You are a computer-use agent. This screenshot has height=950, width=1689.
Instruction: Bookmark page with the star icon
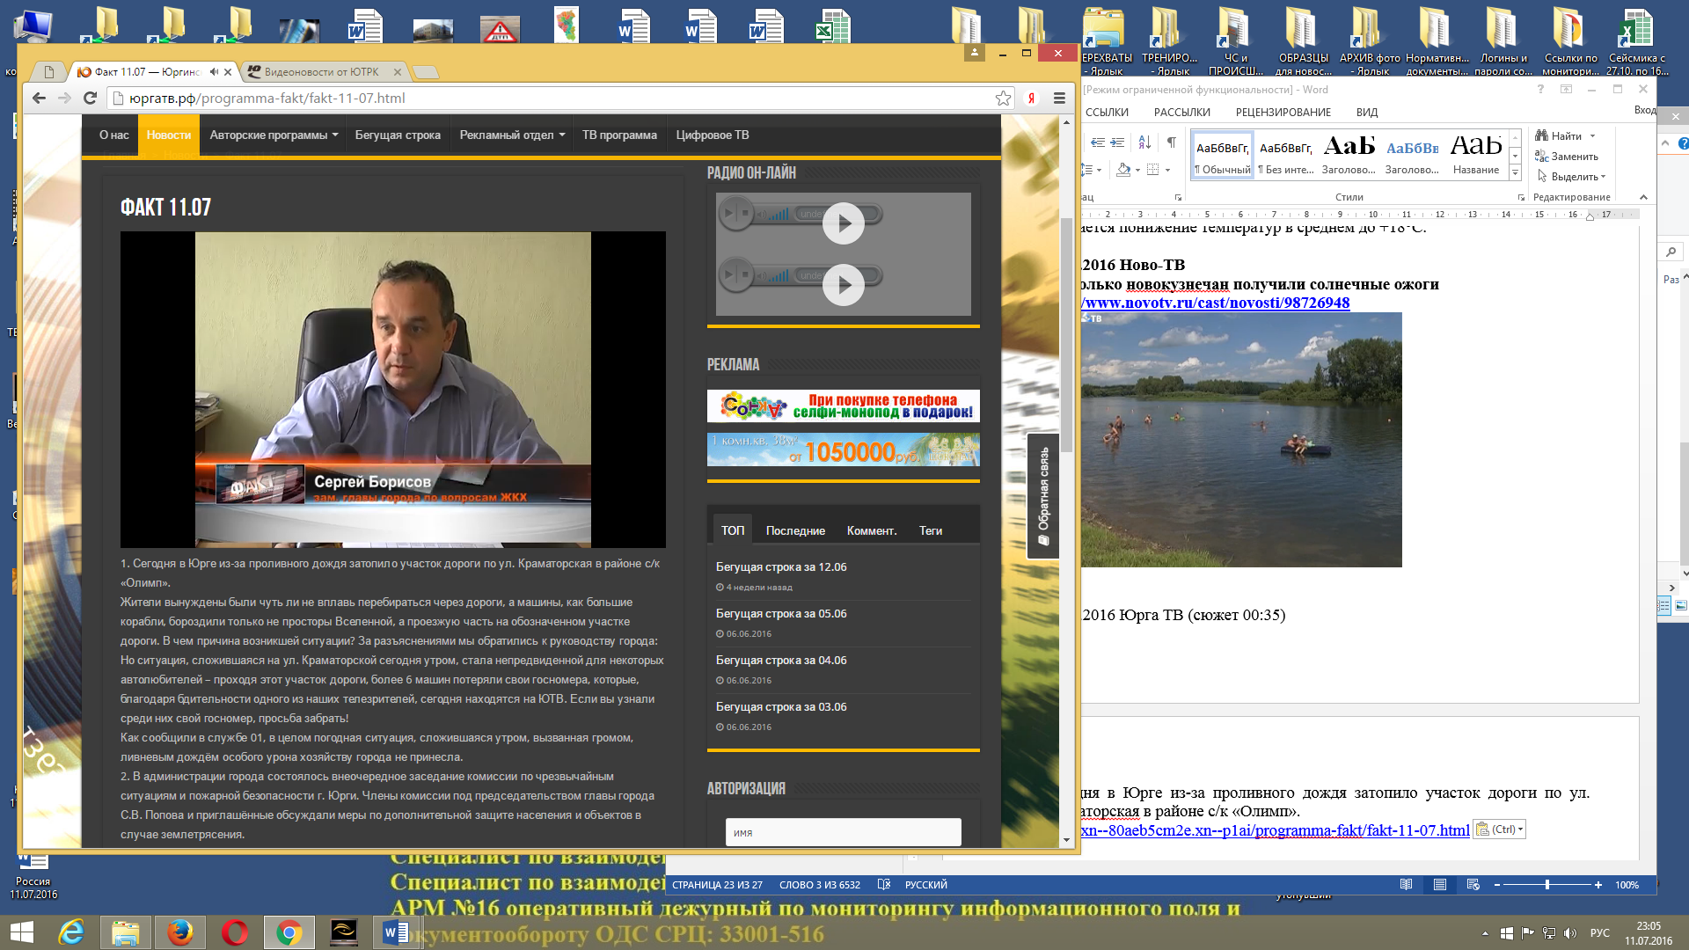click(1003, 99)
